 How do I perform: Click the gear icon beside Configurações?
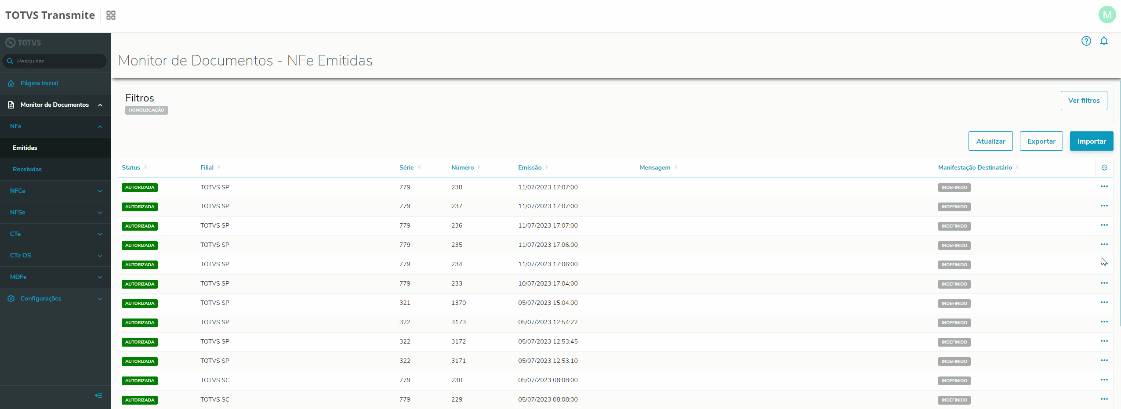coord(11,299)
